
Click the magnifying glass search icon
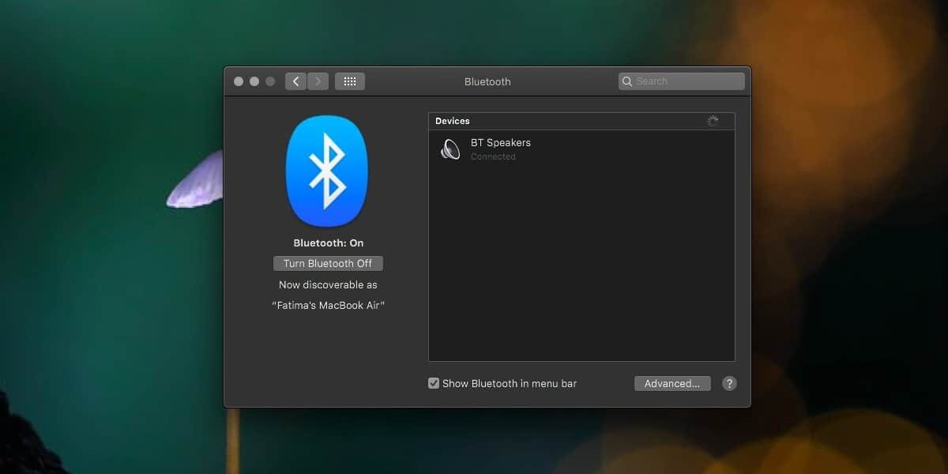(x=627, y=81)
